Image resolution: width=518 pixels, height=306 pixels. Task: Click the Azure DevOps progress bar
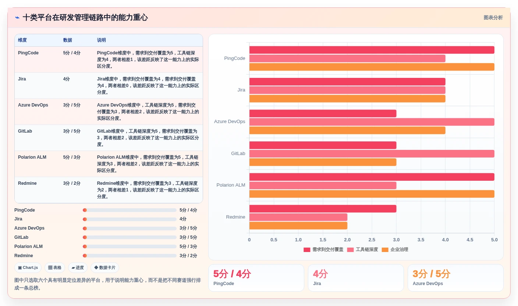(129, 228)
